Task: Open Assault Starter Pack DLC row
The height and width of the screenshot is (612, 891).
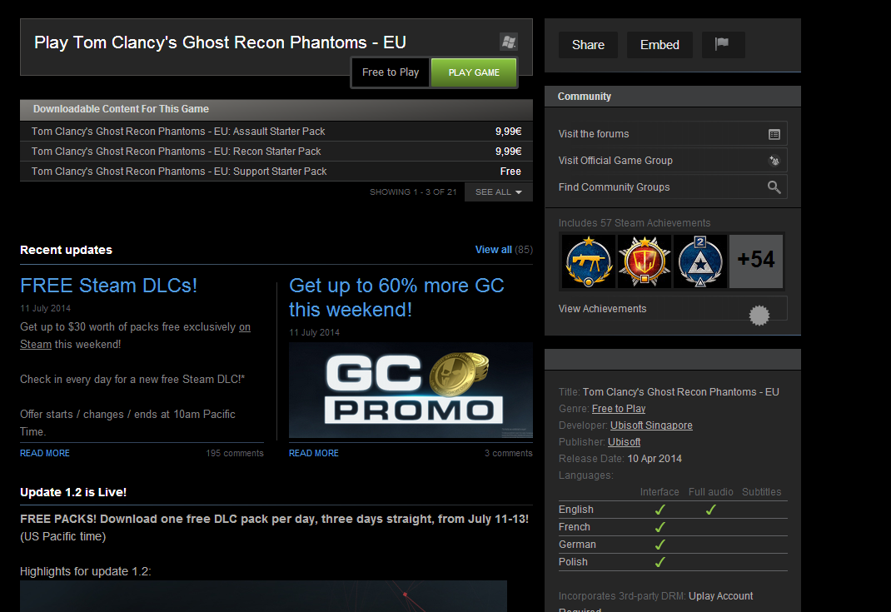Action: click(x=276, y=132)
